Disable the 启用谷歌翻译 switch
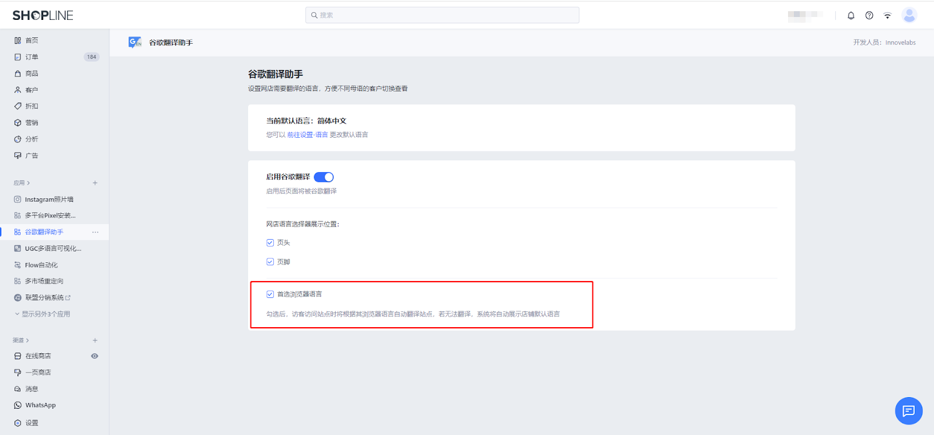The image size is (934, 435). [323, 177]
